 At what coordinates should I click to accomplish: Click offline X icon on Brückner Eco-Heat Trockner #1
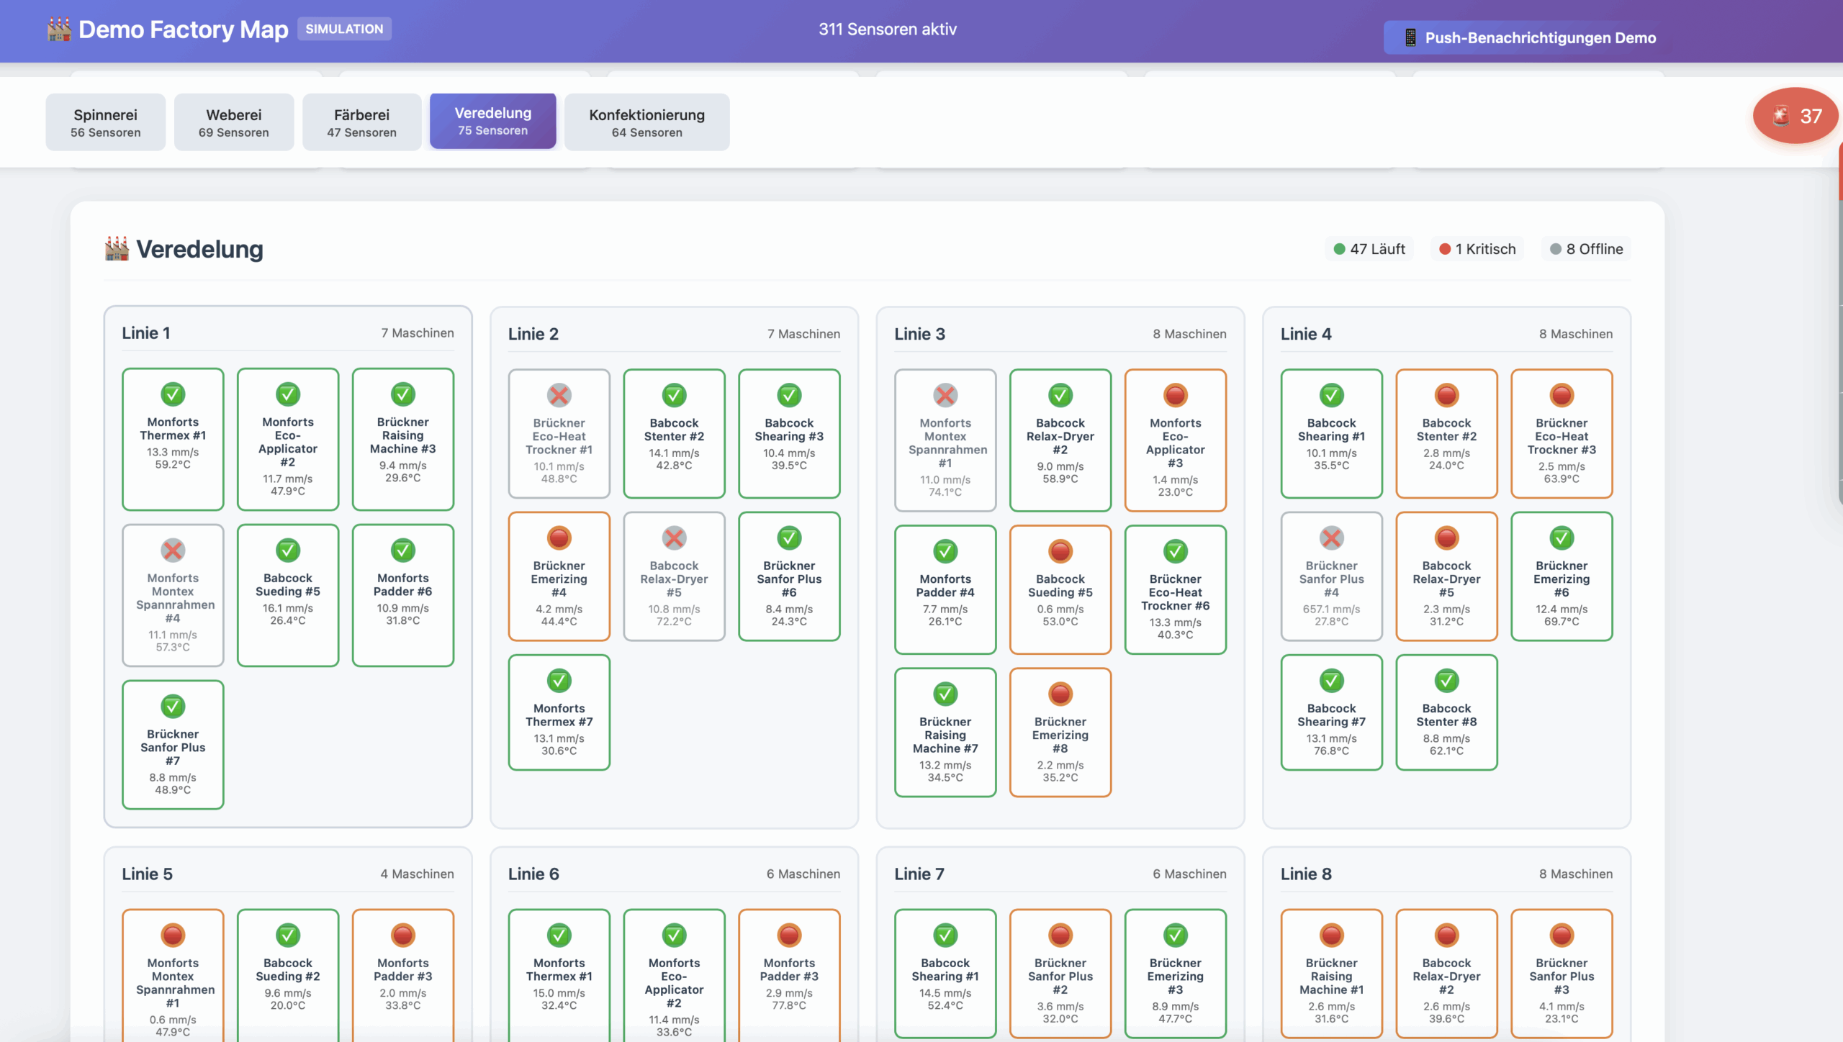[x=559, y=395]
